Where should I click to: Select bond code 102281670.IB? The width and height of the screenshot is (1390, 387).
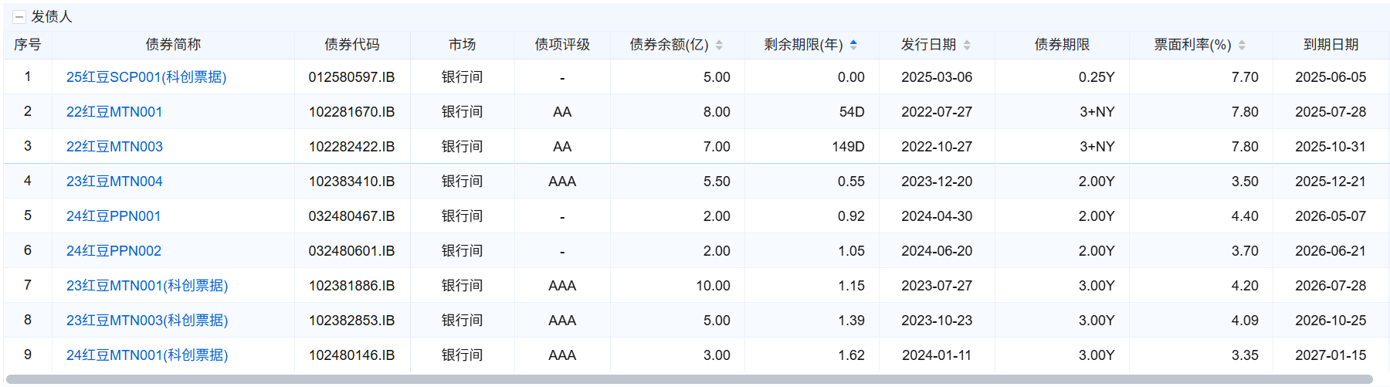pos(351,112)
